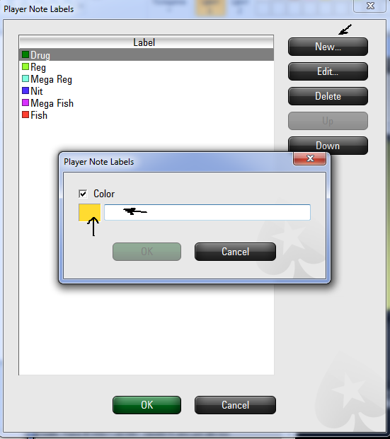Click the Delete button
390x439 pixels.
tap(328, 96)
